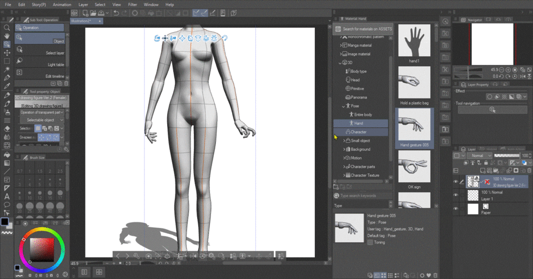Choose the Eraser tool in toolbar
533x279 pixels.
[7, 129]
